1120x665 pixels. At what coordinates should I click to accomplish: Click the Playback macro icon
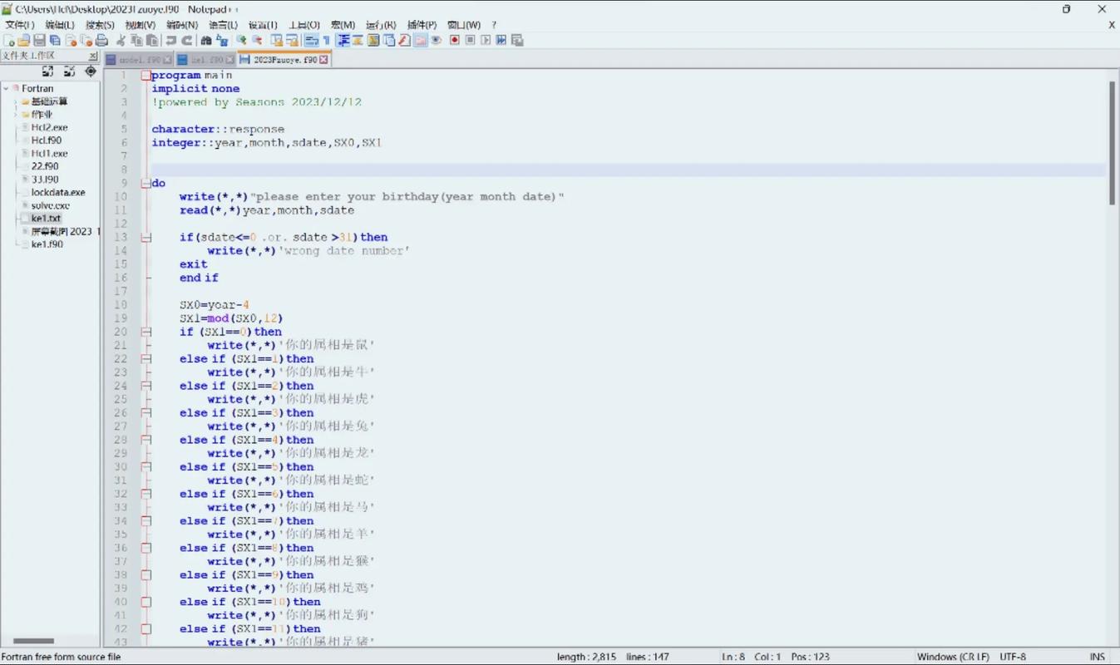tap(486, 40)
